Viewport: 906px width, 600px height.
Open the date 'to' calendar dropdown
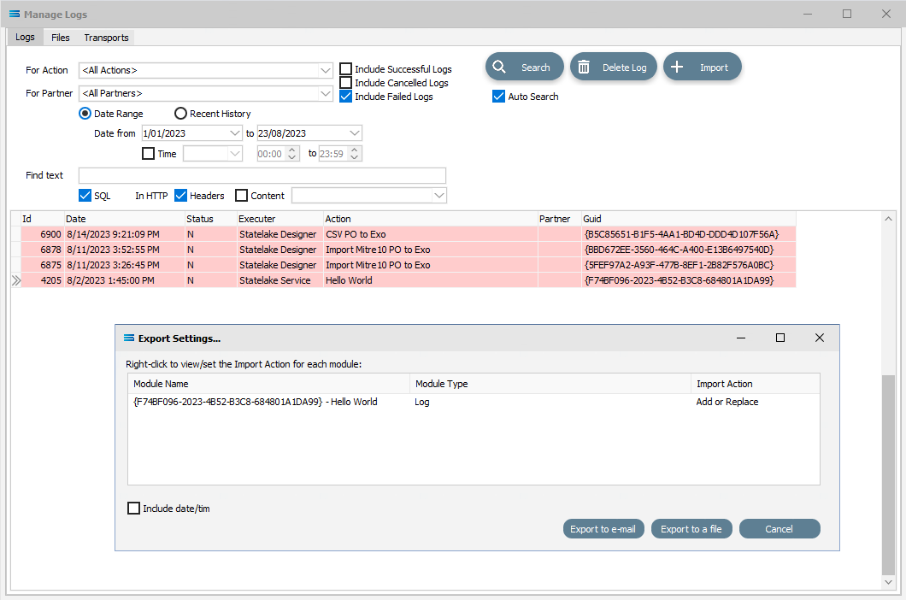click(355, 133)
